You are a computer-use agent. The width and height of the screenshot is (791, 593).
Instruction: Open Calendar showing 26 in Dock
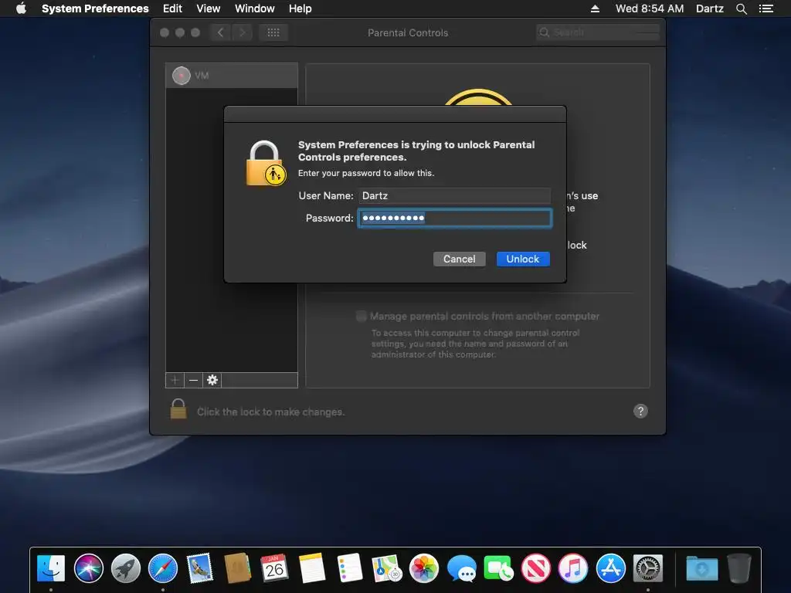click(275, 568)
